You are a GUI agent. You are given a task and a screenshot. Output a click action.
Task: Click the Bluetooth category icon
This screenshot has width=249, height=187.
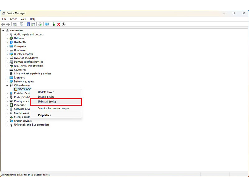pyautogui.click(x=11, y=42)
